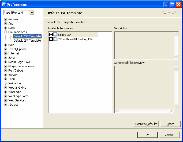Click Description box scroll up arrow
The height and width of the screenshot is (142, 183).
(176, 34)
